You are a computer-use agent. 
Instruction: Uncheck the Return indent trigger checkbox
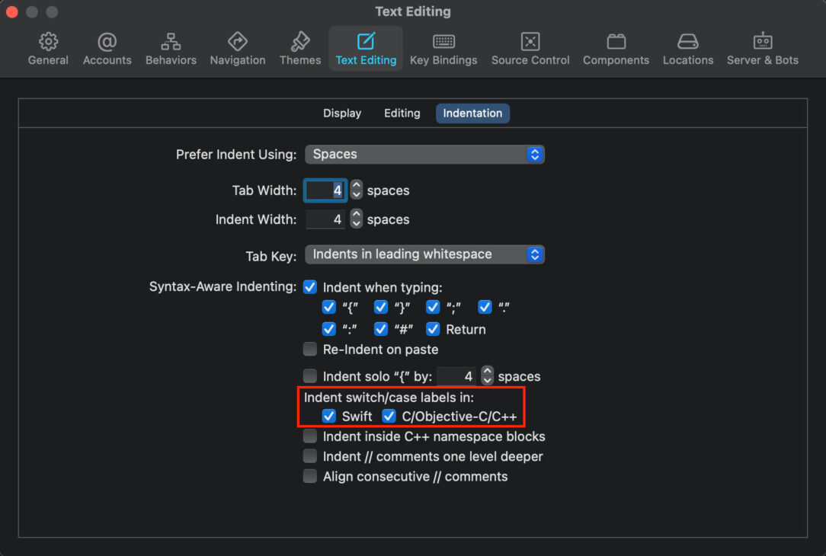coord(433,329)
